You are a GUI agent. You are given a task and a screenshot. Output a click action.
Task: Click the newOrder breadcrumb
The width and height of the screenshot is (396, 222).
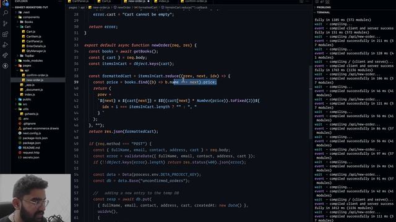click(x=122, y=7)
